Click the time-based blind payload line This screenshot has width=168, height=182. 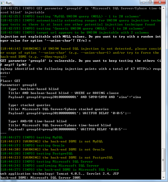[x=68, y=129]
